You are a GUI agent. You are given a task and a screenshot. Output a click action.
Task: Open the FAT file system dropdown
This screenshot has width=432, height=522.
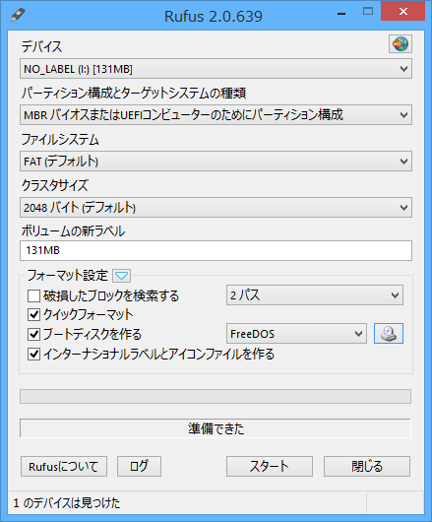(216, 162)
